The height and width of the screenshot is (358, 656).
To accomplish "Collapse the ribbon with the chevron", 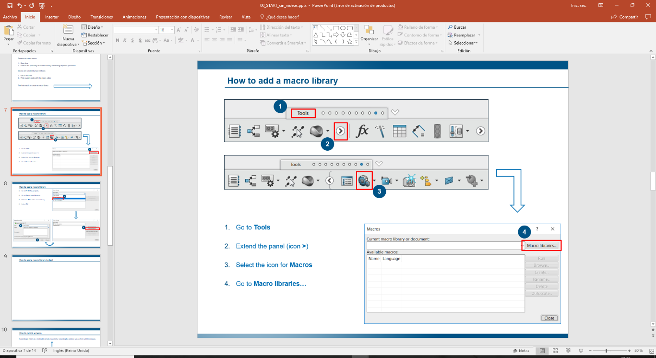I will pos(650,50).
